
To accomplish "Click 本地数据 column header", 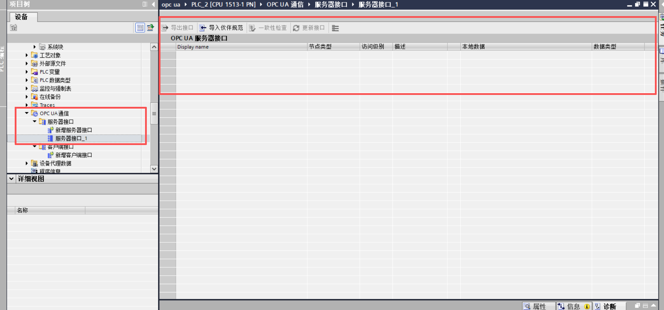I will [526, 47].
